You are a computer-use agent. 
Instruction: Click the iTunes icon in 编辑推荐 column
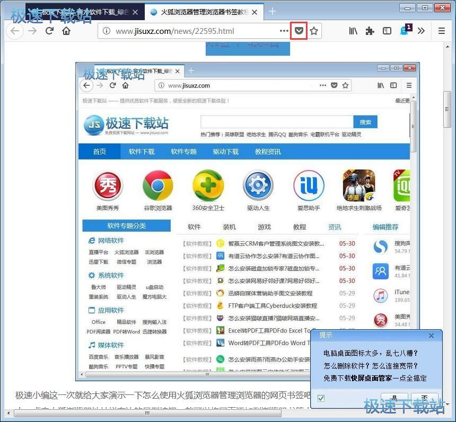coord(381,296)
